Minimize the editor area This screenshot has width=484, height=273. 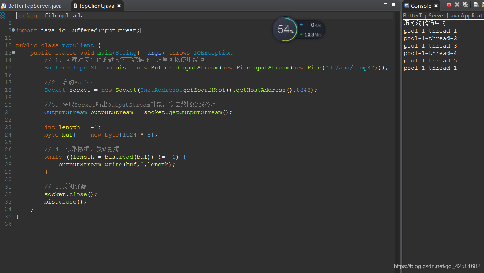tap(385, 4)
